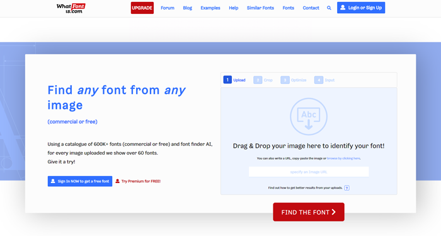Open the Blog link
Viewport: 441px width, 236px height.
click(x=187, y=8)
